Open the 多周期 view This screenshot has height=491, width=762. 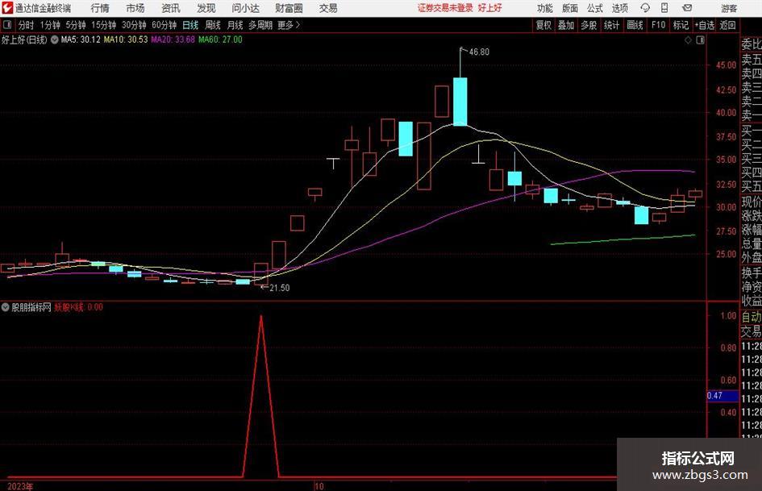[260, 25]
